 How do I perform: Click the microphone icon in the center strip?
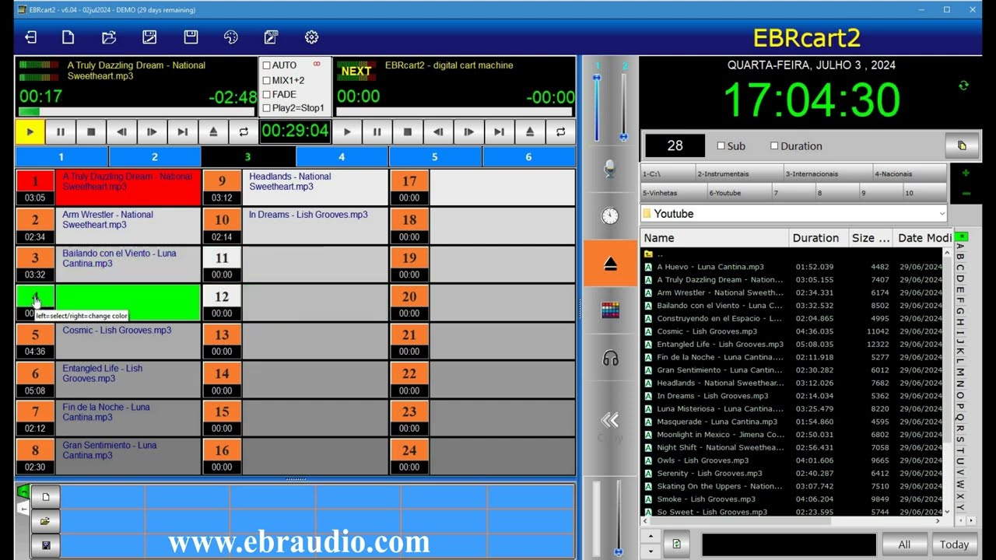tap(610, 170)
